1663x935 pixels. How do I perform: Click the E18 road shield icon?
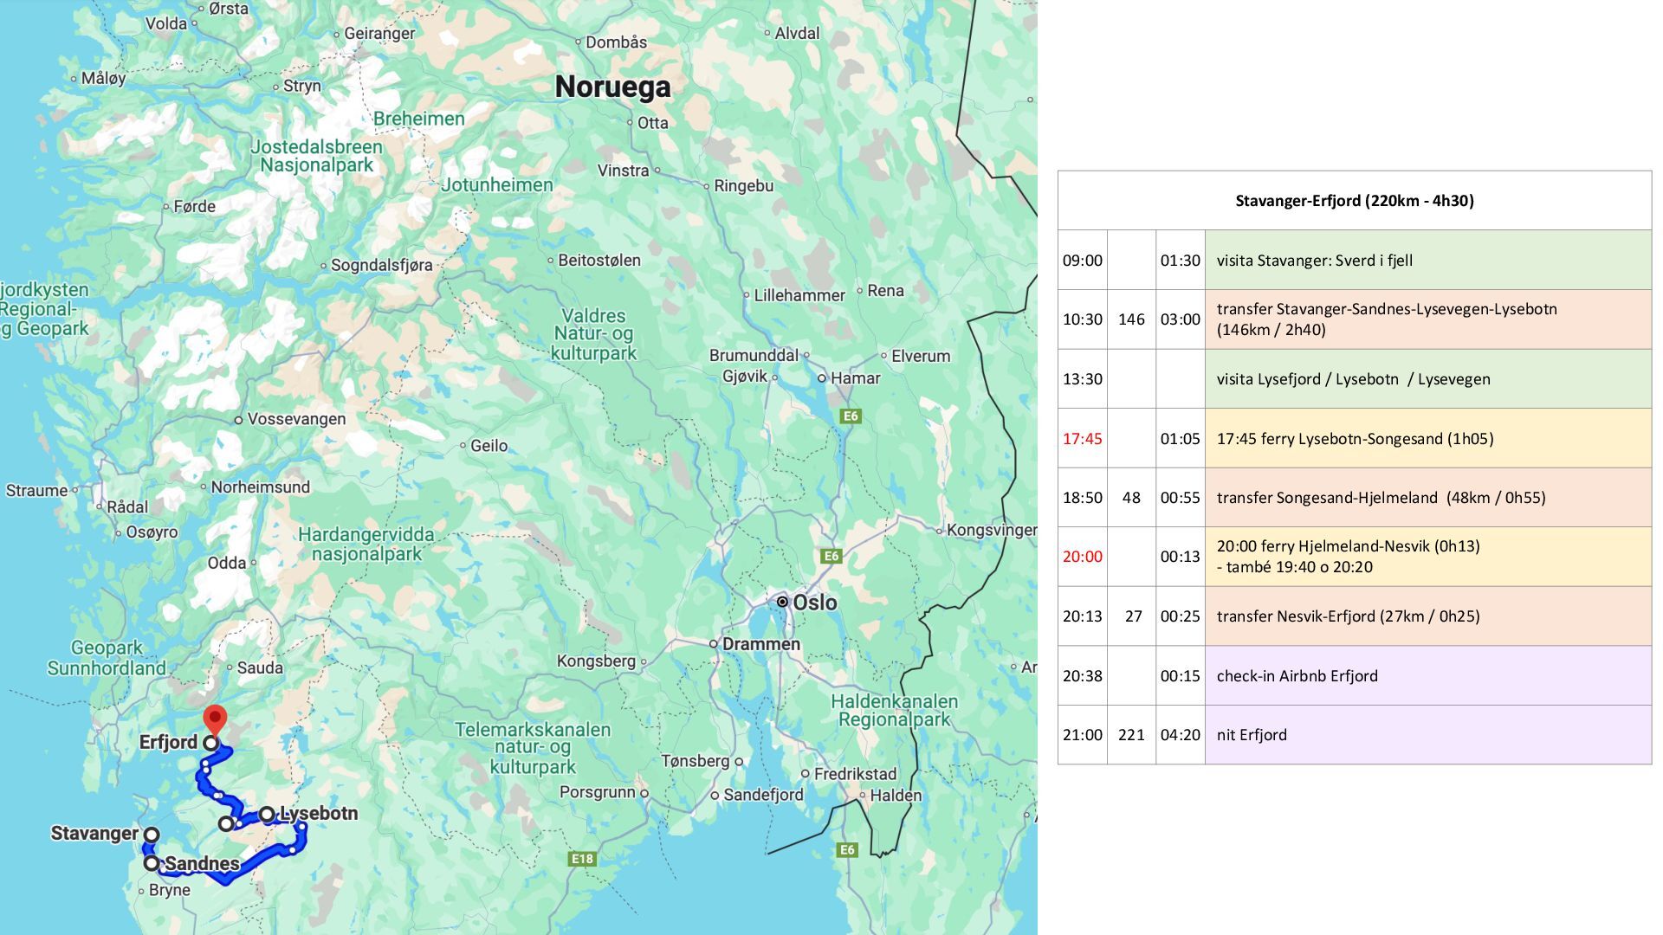pyautogui.click(x=582, y=859)
